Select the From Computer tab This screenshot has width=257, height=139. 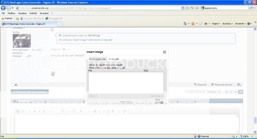pos(98,59)
